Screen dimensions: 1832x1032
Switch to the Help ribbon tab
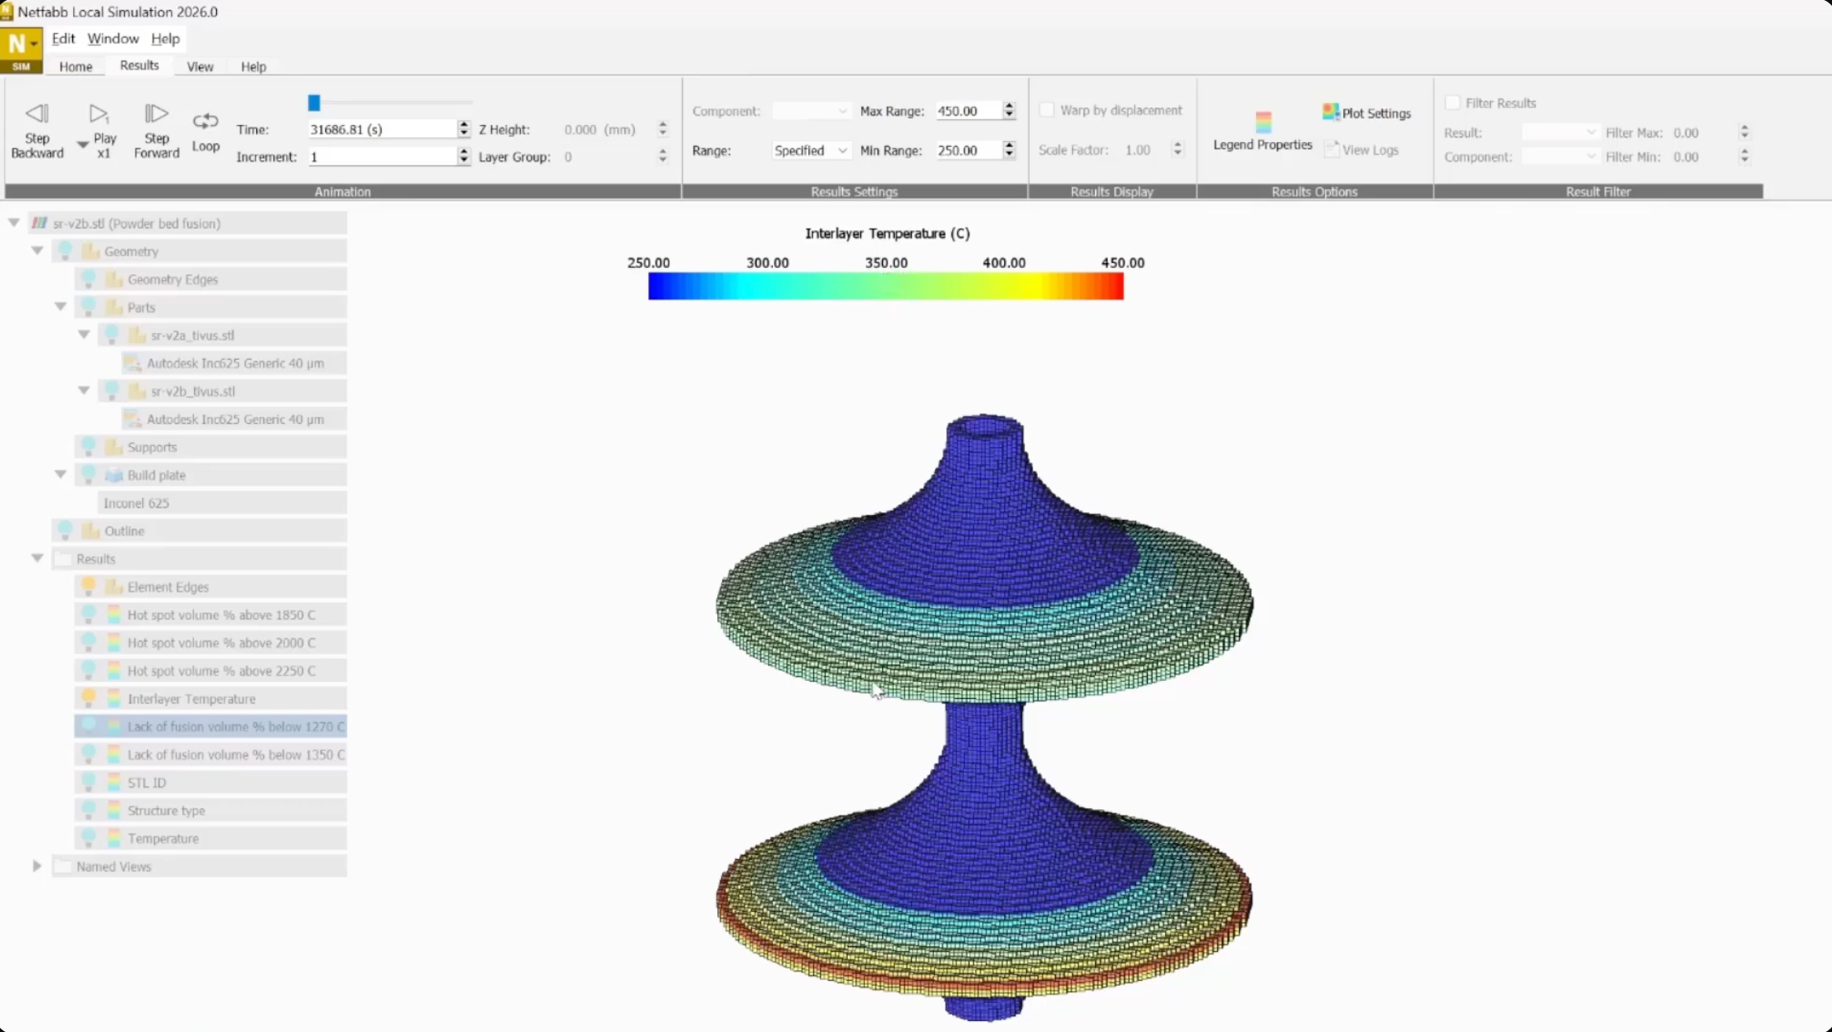pos(253,67)
